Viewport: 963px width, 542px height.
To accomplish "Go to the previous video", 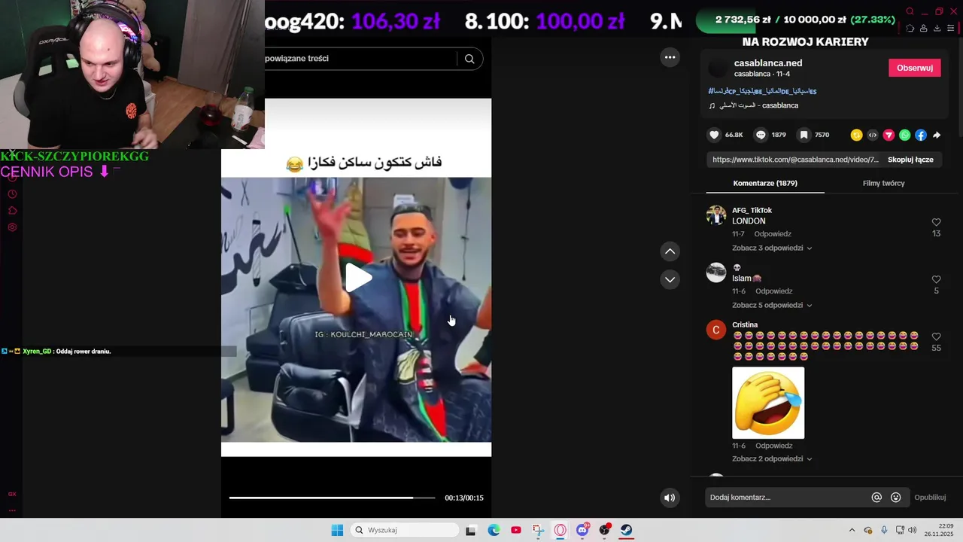I will (x=670, y=251).
